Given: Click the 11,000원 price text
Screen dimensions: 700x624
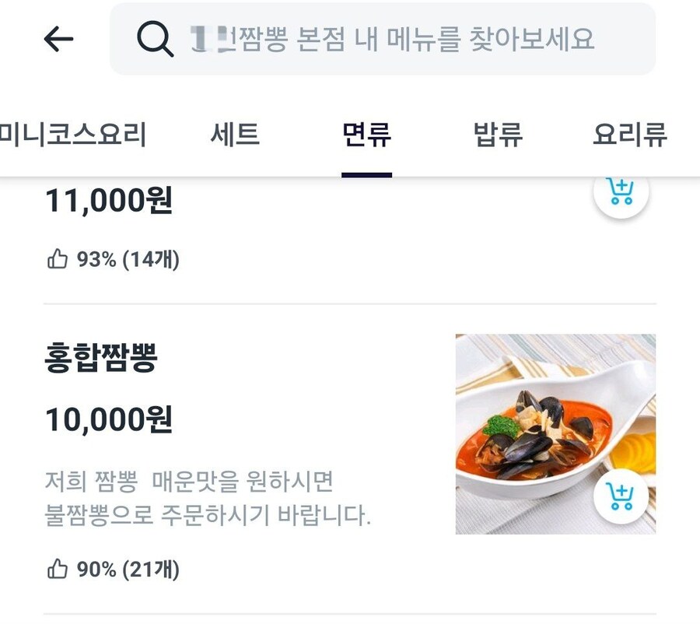Looking at the screenshot, I should (x=109, y=201).
